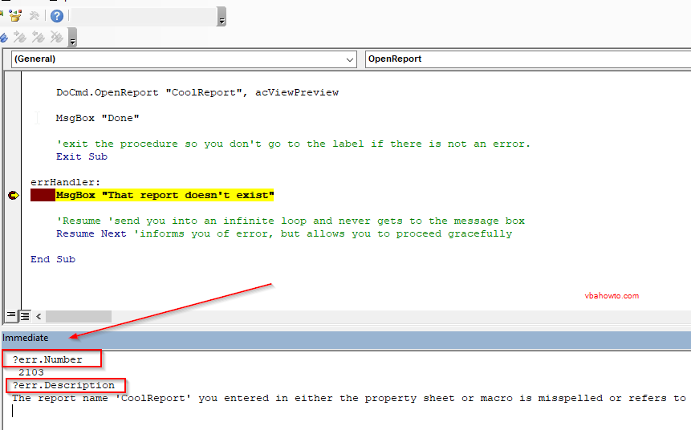
Task: Click the 'exit the procedure comment line
Action: pyautogui.click(x=293, y=144)
